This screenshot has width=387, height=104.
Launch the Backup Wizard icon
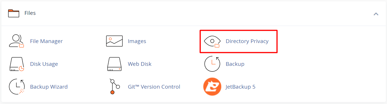click(17, 87)
